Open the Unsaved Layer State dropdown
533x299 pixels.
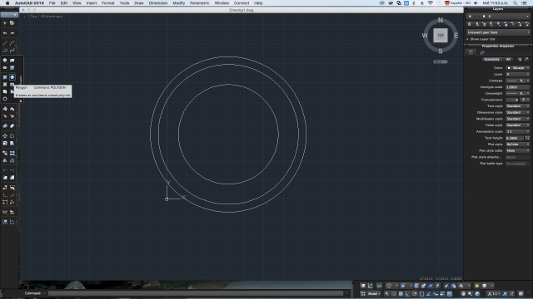(x=498, y=32)
